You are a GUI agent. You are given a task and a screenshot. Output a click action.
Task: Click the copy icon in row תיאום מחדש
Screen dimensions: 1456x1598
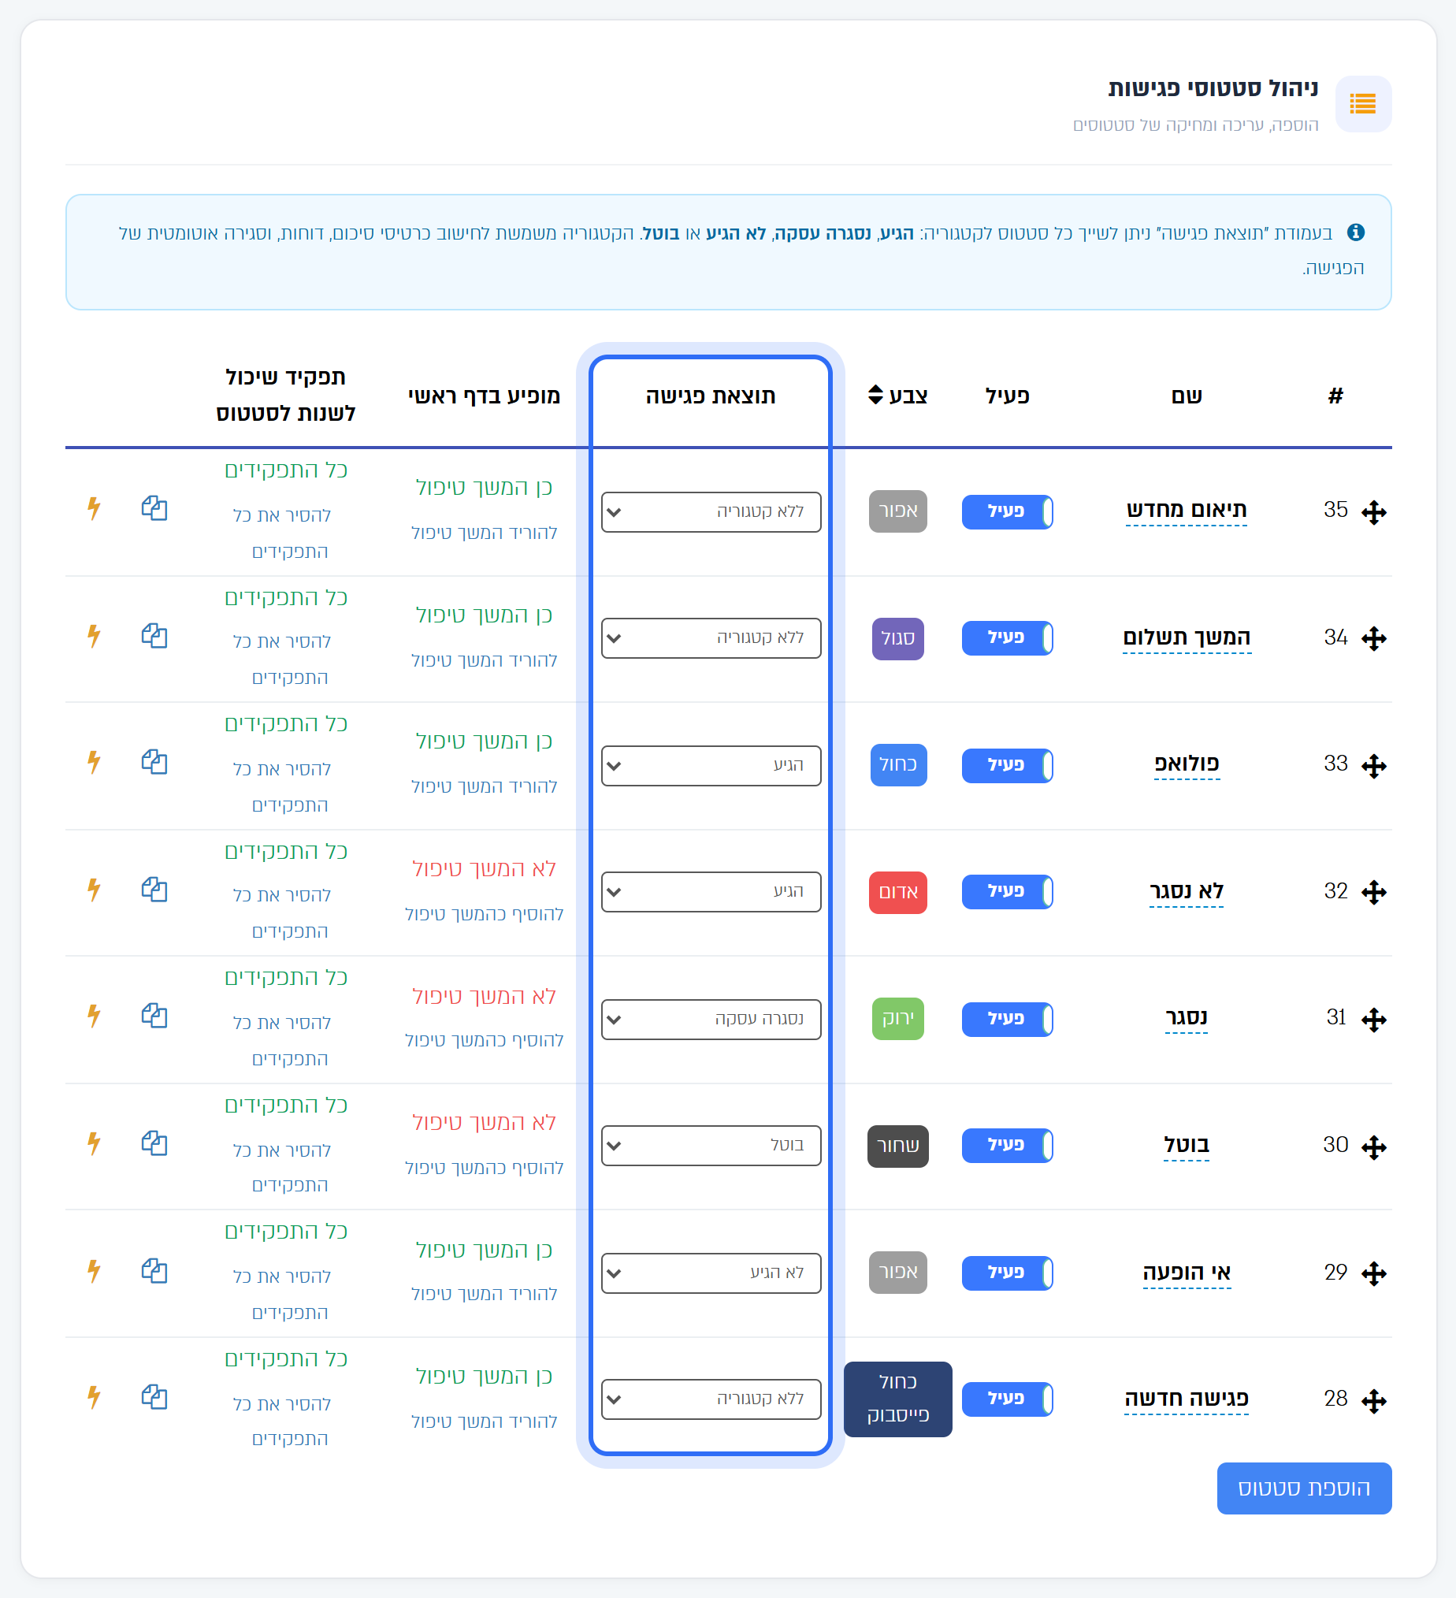(154, 508)
